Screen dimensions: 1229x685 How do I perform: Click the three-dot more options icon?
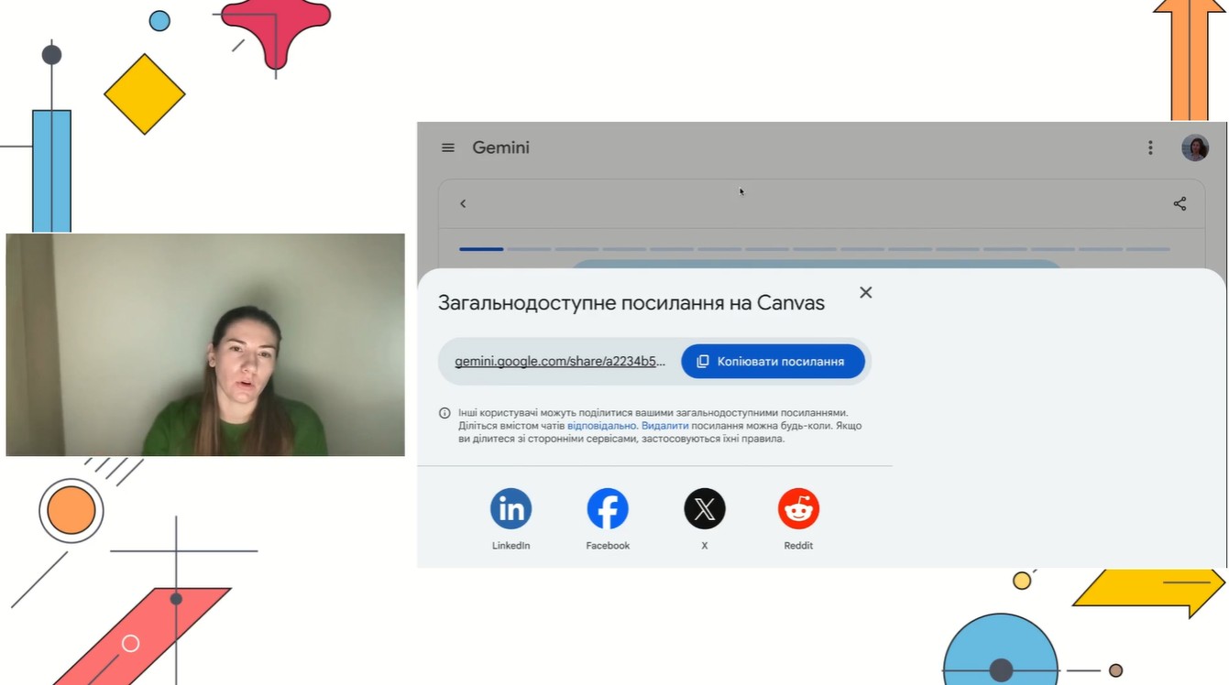click(1150, 147)
